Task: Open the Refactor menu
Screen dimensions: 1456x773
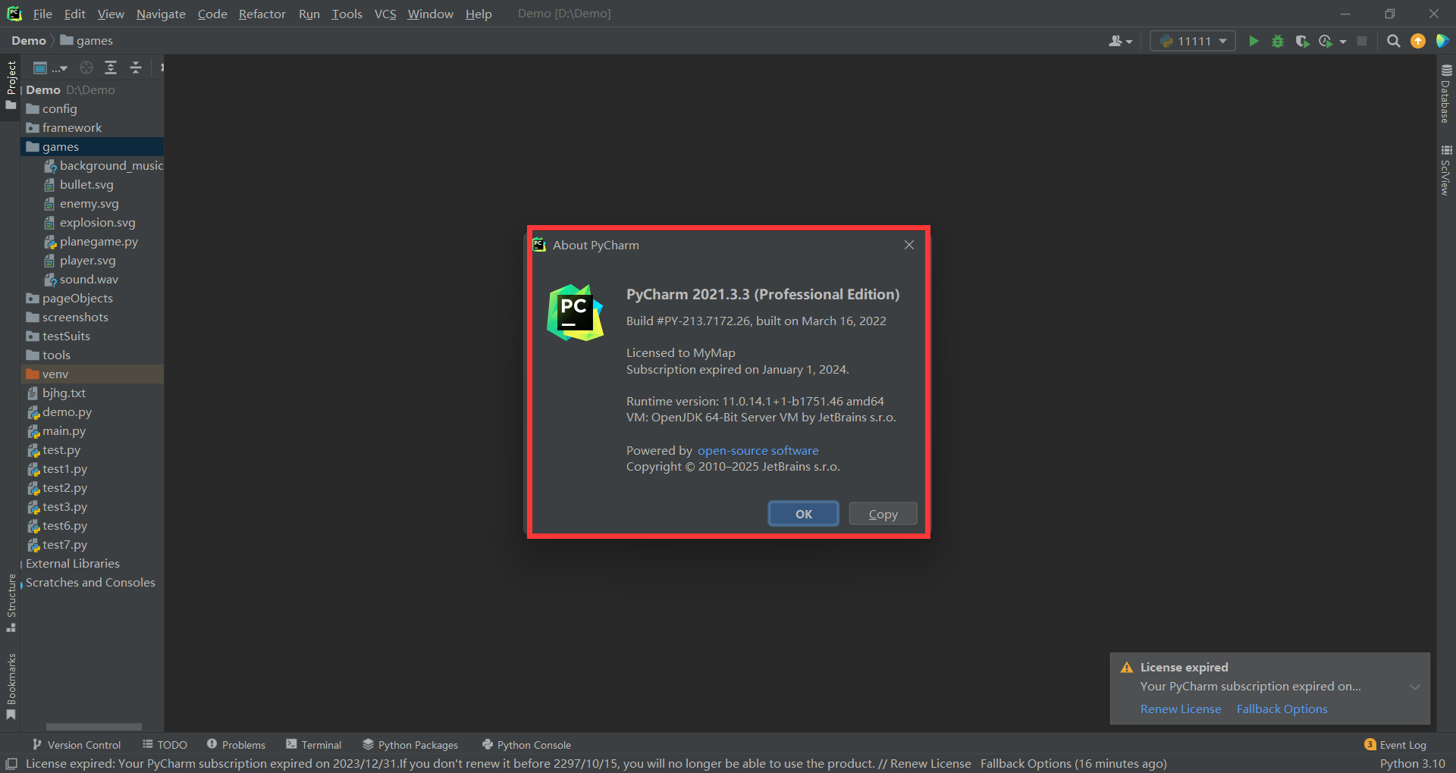Action: pyautogui.click(x=262, y=14)
